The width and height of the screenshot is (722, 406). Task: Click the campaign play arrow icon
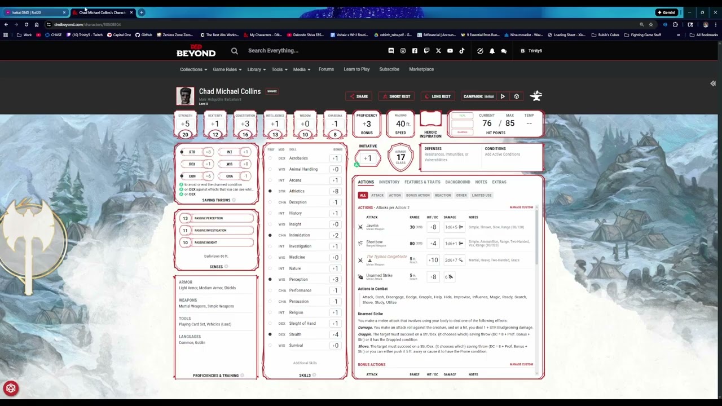point(503,96)
